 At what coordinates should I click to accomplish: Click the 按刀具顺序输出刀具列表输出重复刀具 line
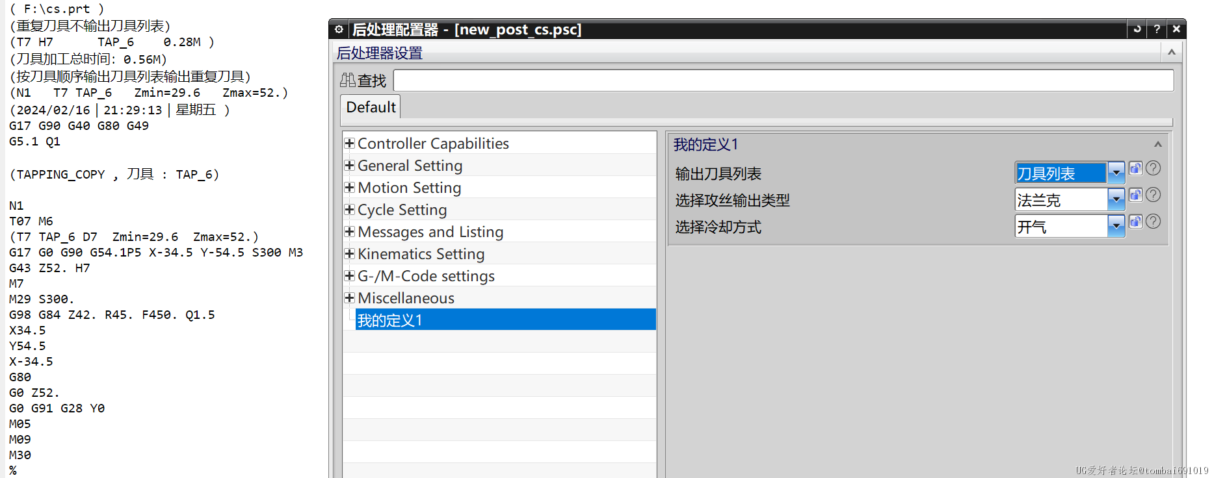[x=131, y=76]
